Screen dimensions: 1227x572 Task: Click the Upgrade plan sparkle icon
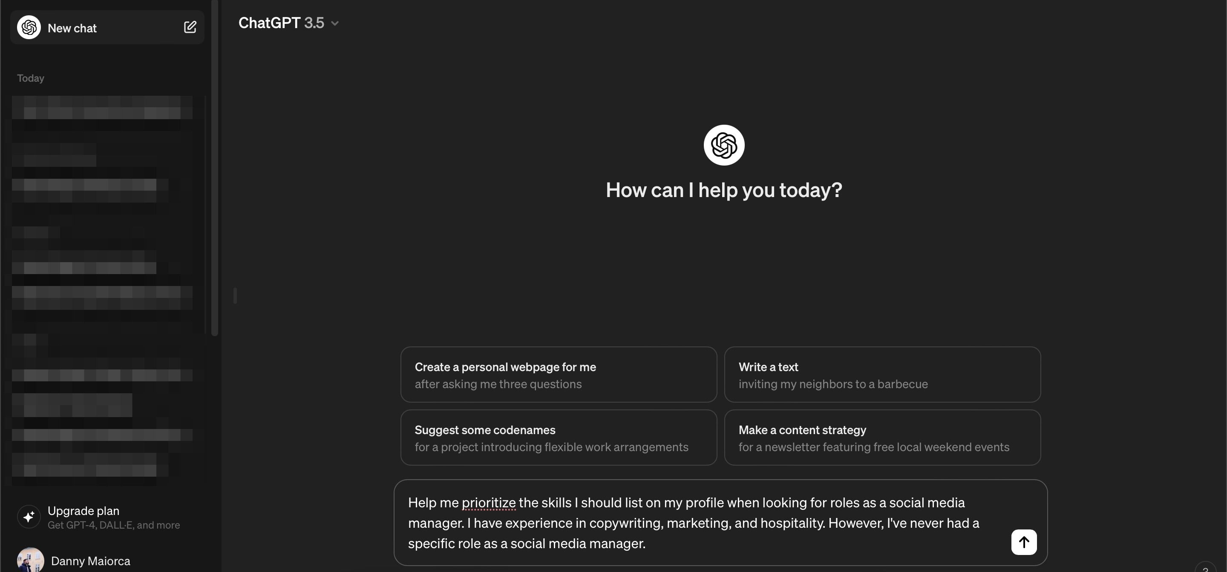tap(29, 517)
